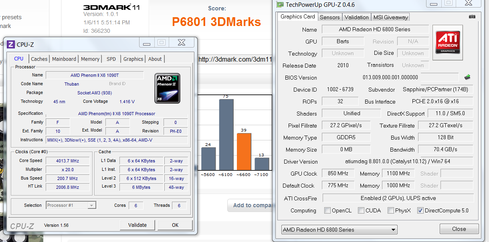Click the ROPs value 32 field
Screen dimensions: 489x242
coord(340,101)
